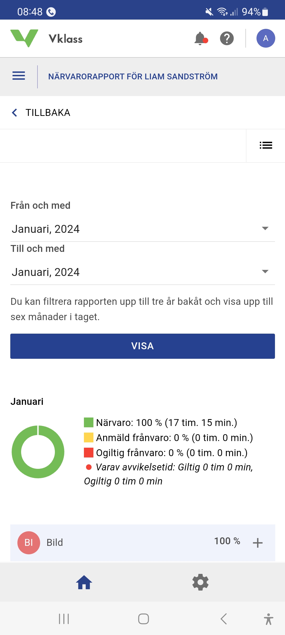Tap the Android recent apps button

click(64, 619)
